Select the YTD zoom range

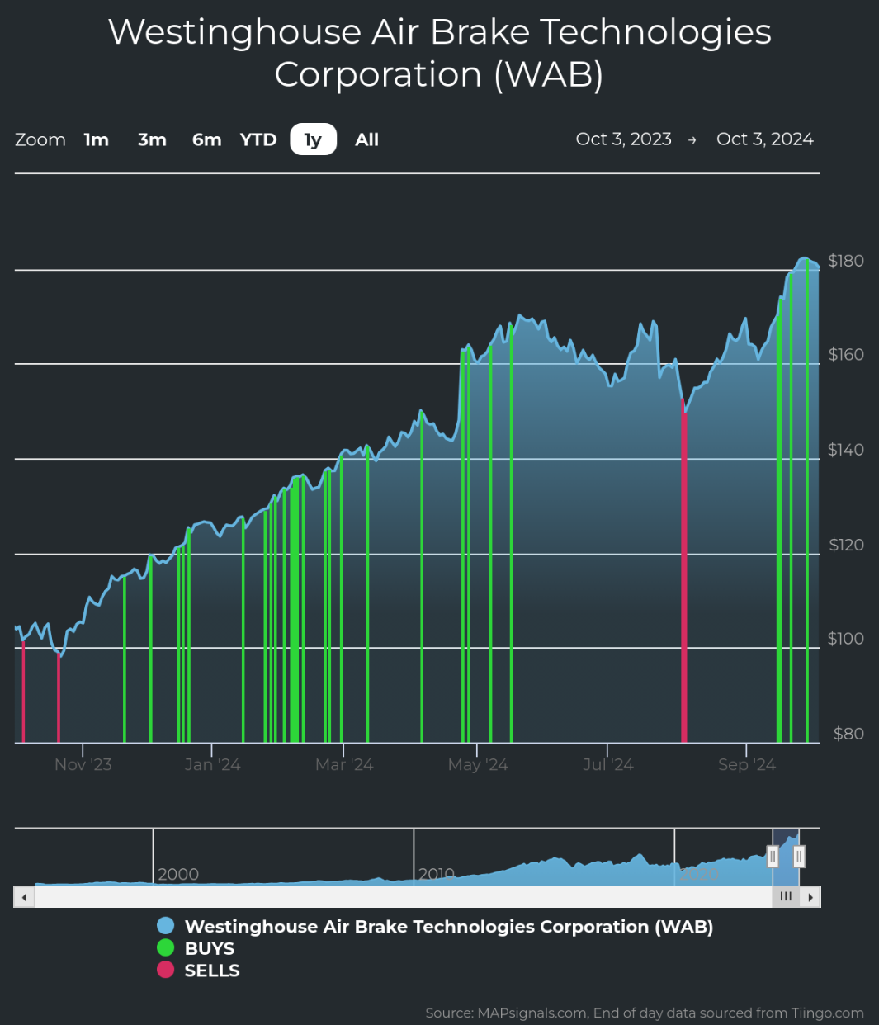tap(258, 139)
